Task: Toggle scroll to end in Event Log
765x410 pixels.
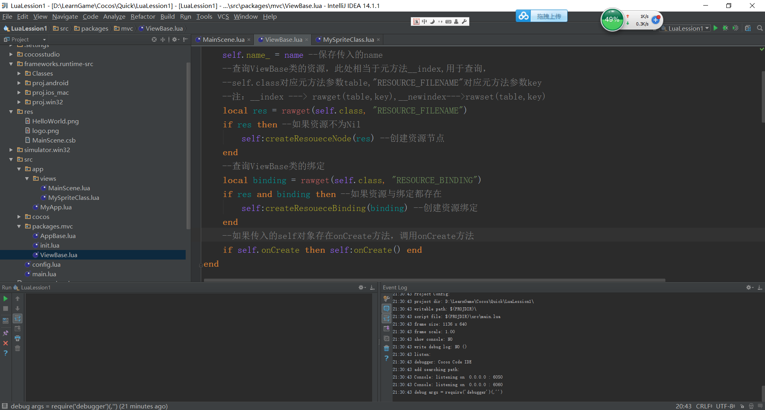Action: (386, 328)
